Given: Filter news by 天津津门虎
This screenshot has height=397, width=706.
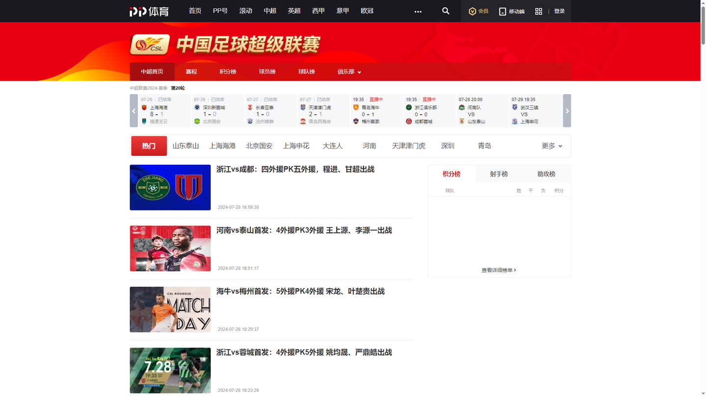Looking at the screenshot, I should tap(409, 146).
